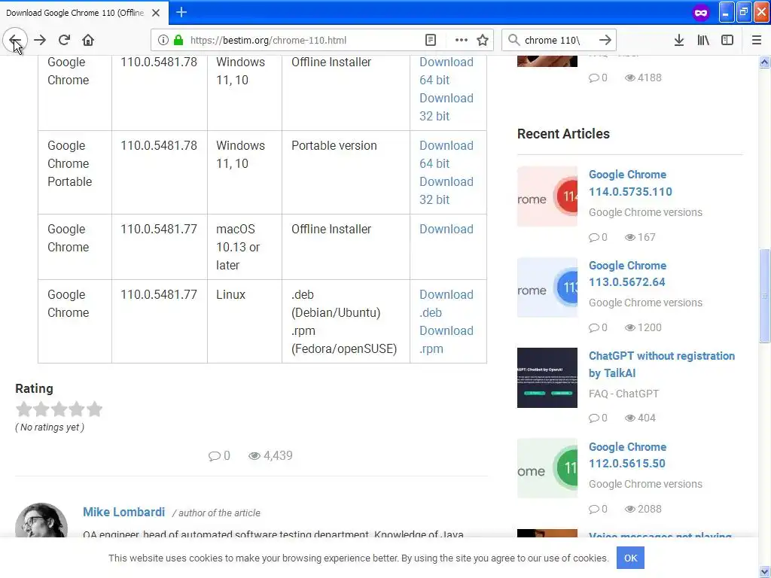This screenshot has height=578, width=771.
Task: Rate the article three stars
Action: click(x=59, y=409)
